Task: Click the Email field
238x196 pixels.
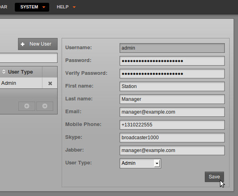Action: 172,112
